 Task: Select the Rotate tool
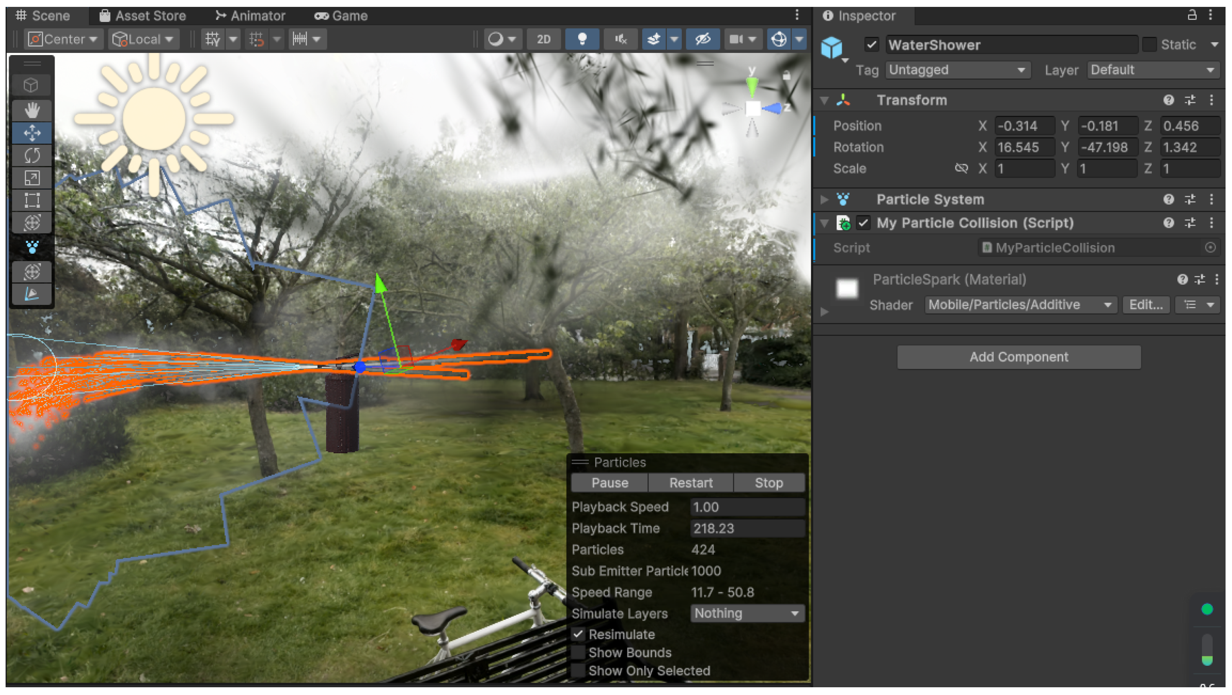pos(31,155)
